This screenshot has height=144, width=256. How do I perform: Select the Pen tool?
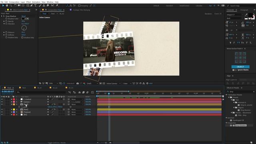pos(32,6)
